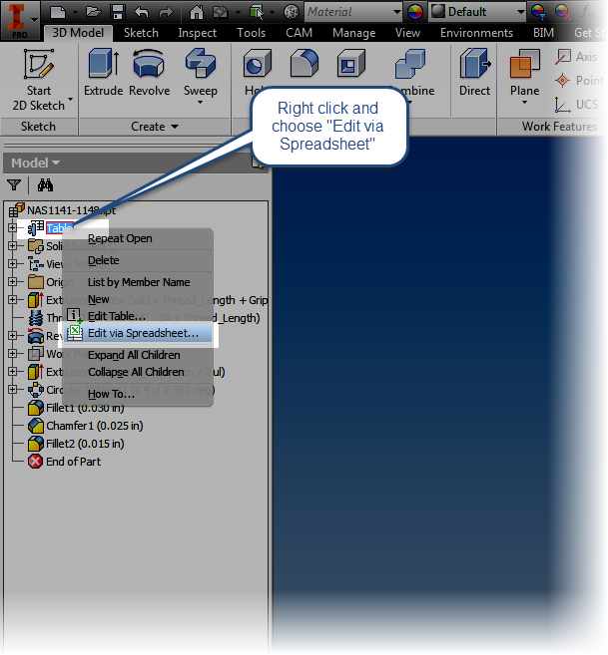Switch to the CAM tab

click(x=299, y=33)
